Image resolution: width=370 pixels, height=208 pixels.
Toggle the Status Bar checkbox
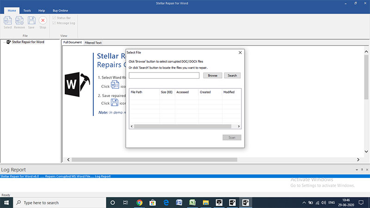pyautogui.click(x=54, y=18)
